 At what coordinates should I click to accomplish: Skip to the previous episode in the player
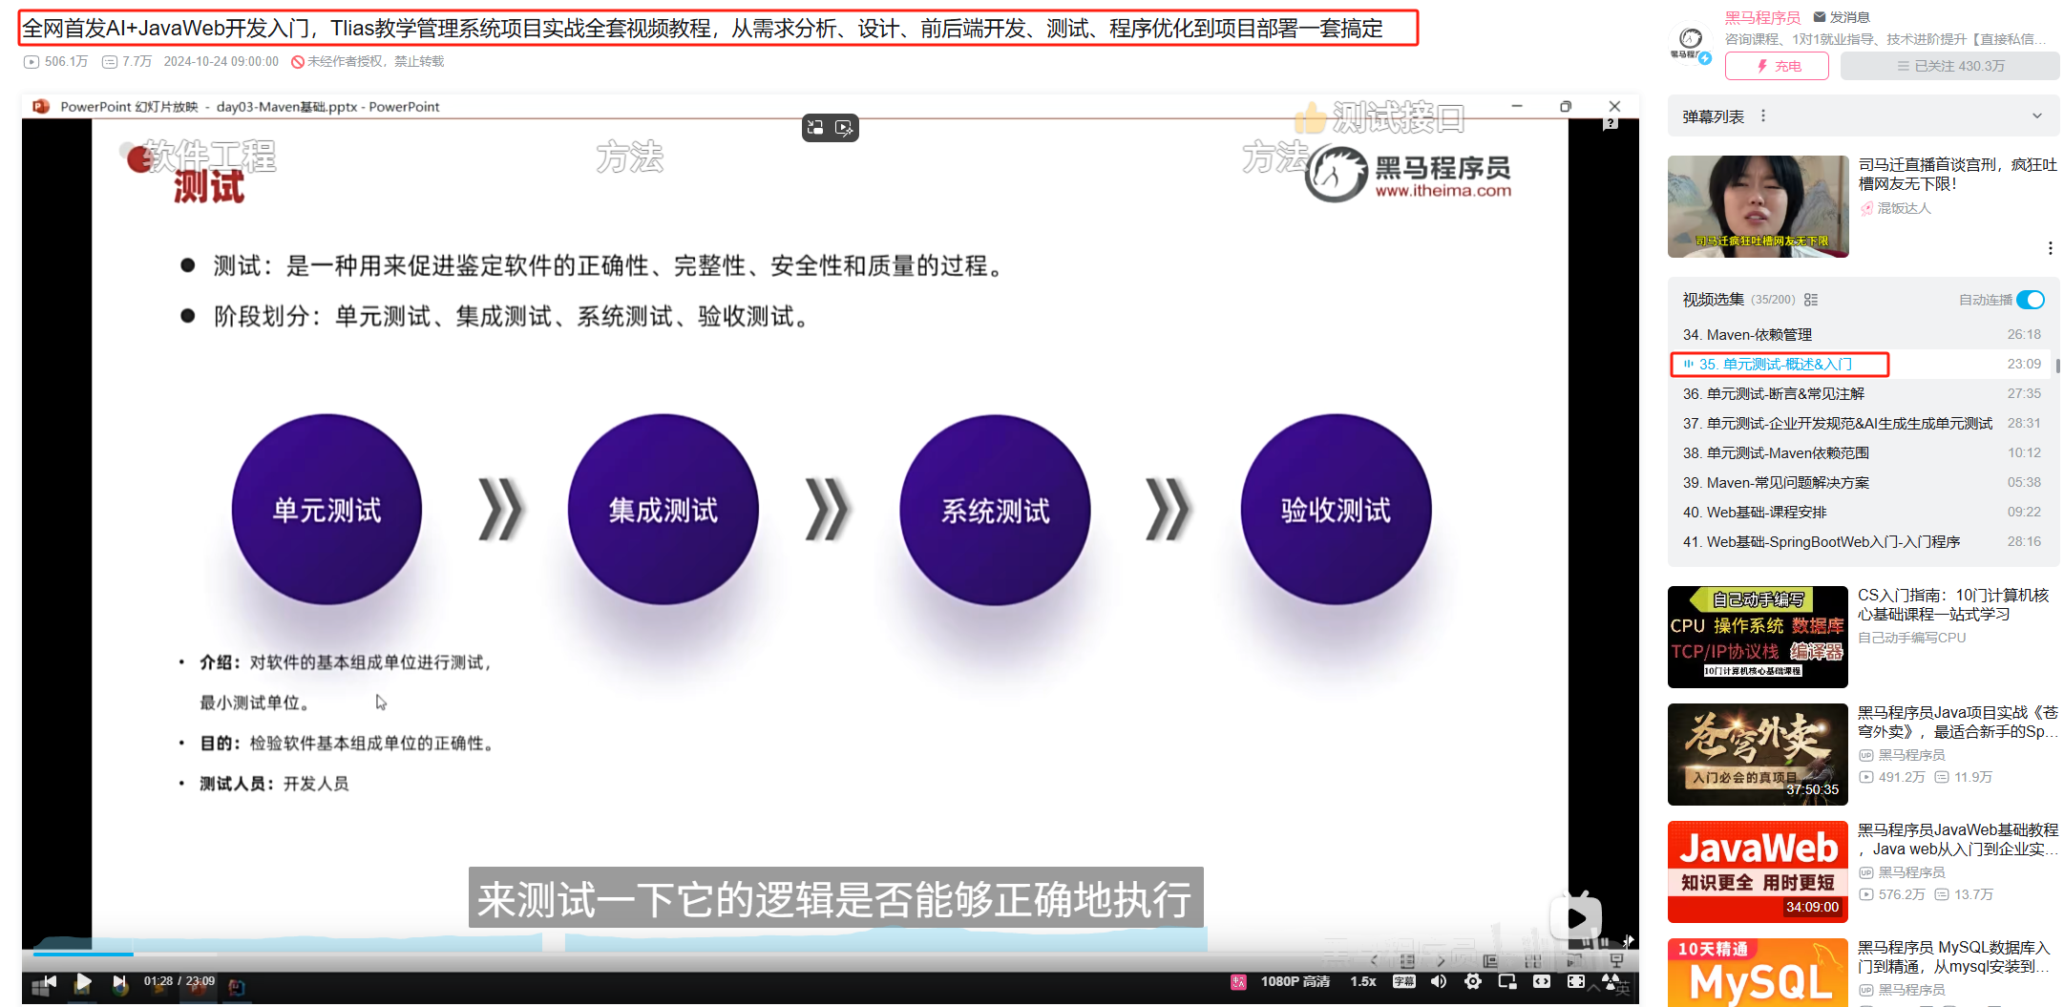pos(50,981)
